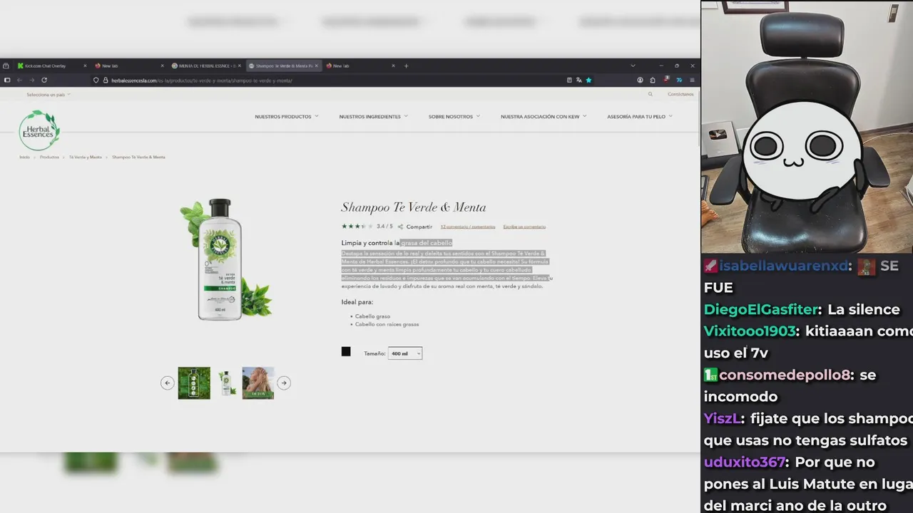The width and height of the screenshot is (913, 513).
Task: Expand Nuestra Asociación con Kew menu
Action: point(544,116)
